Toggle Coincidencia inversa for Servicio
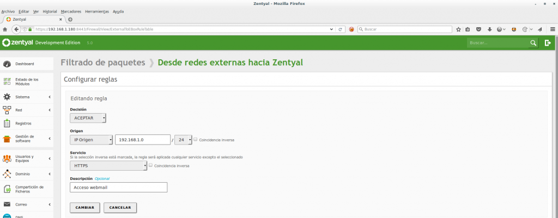Image resolution: width=558 pixels, height=218 pixels. point(151,165)
